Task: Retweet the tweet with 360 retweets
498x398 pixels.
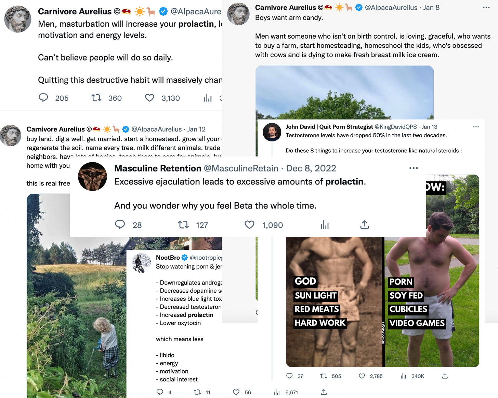Action: pyautogui.click(x=96, y=98)
